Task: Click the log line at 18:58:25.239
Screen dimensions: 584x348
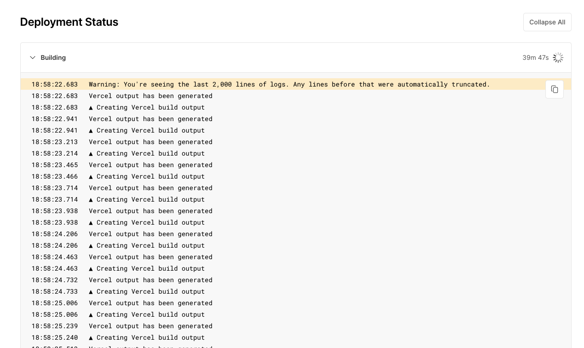Action: click(x=296, y=326)
